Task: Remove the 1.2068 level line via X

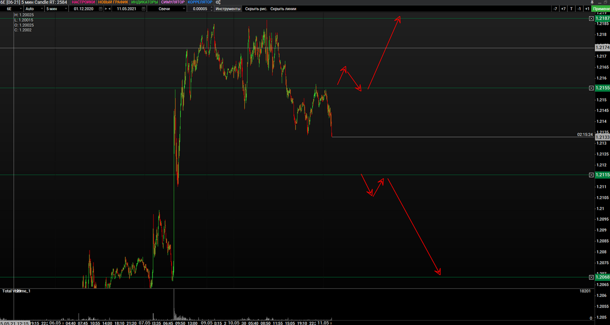Action: (591, 277)
